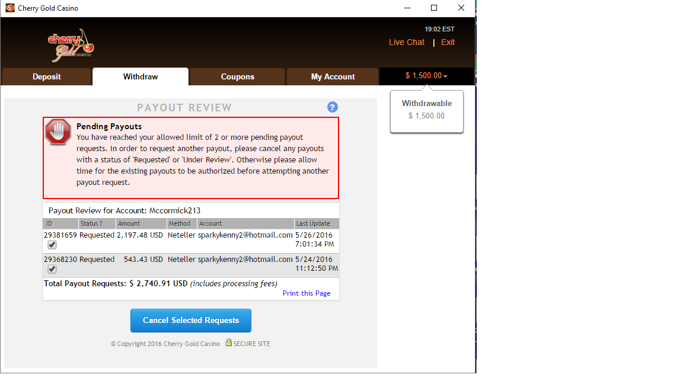Click the red stop hand icon

point(58,132)
